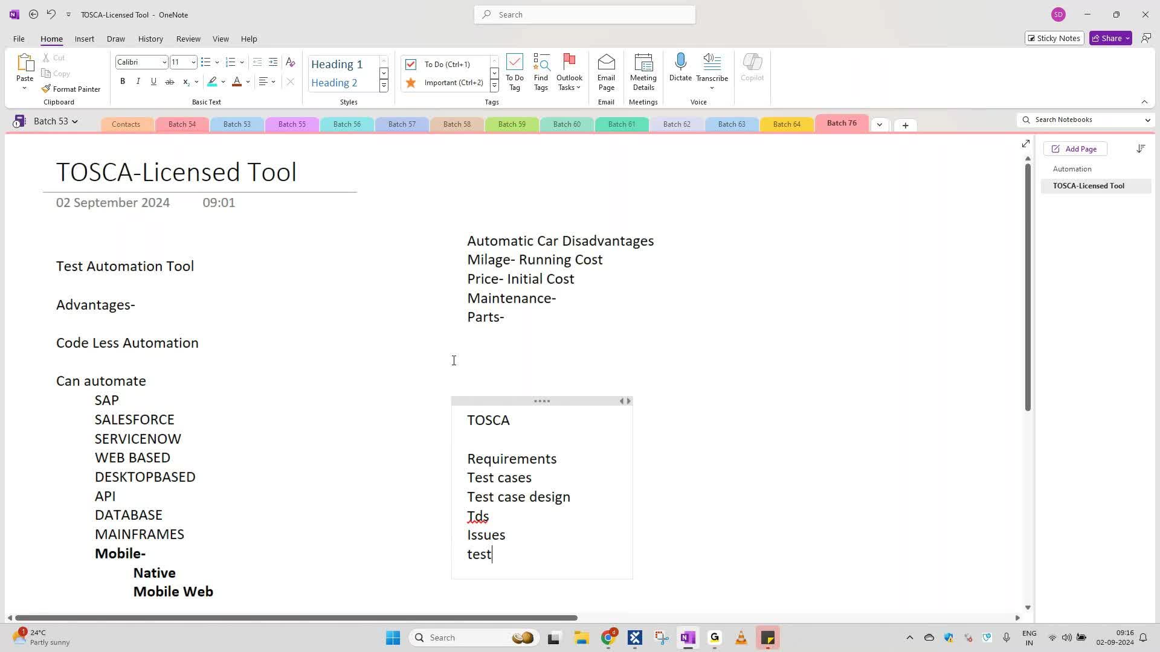This screenshot has width=1160, height=652.
Task: Open the Batch 58 section tab
Action: [x=457, y=124]
